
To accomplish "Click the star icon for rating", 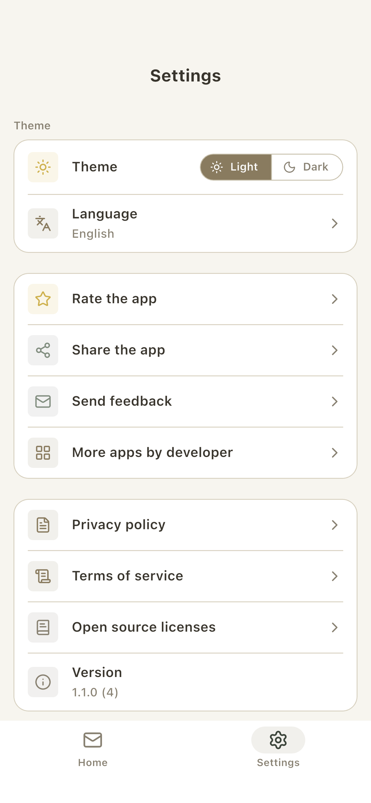I will pos(43,299).
